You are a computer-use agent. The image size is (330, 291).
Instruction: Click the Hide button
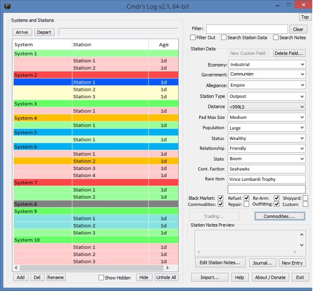[x=144, y=277]
